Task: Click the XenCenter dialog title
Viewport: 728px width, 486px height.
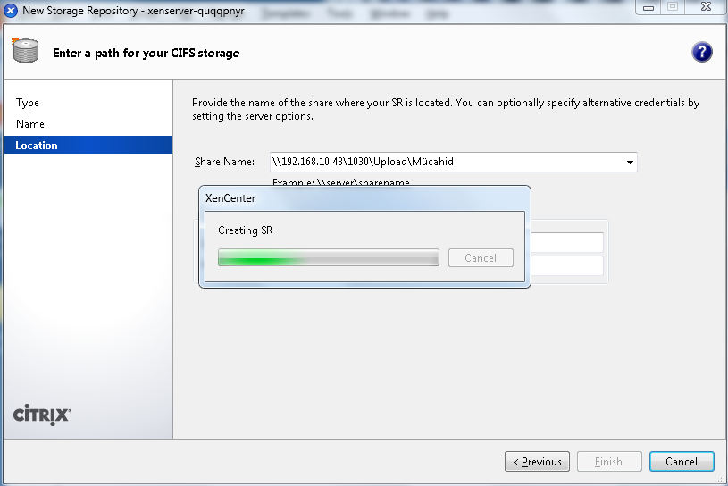Action: click(x=230, y=198)
